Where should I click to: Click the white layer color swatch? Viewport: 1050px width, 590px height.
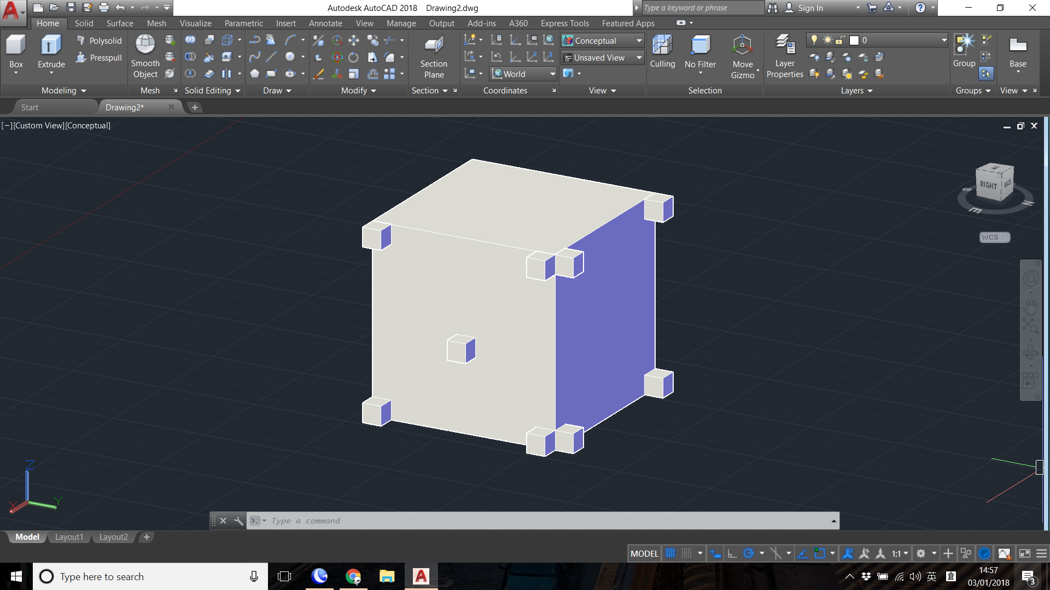click(854, 40)
